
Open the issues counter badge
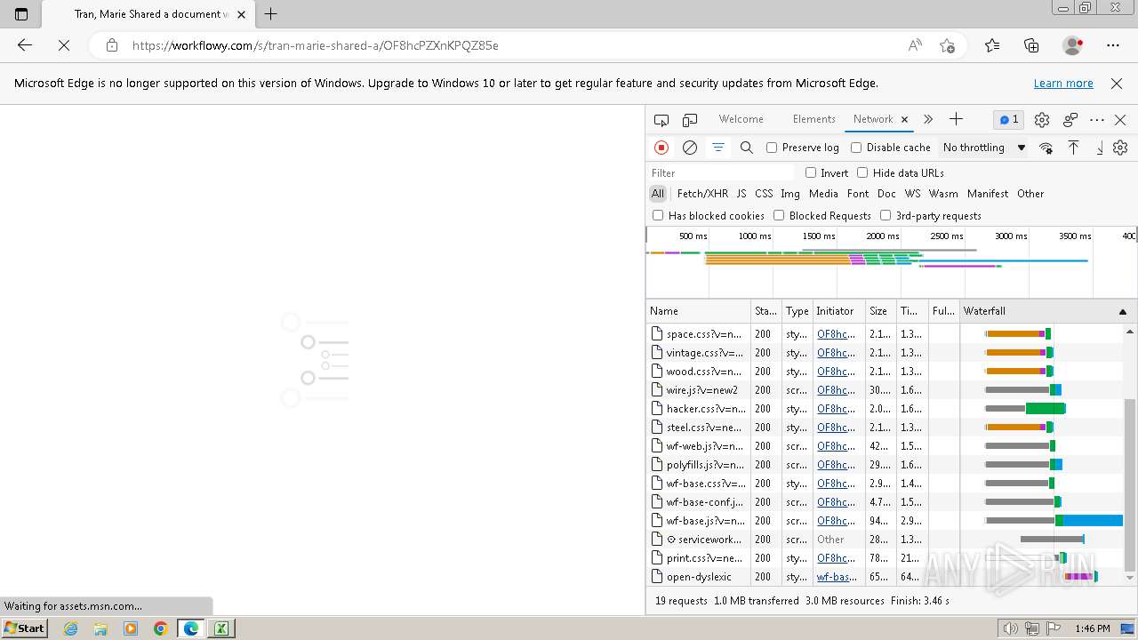[1009, 119]
